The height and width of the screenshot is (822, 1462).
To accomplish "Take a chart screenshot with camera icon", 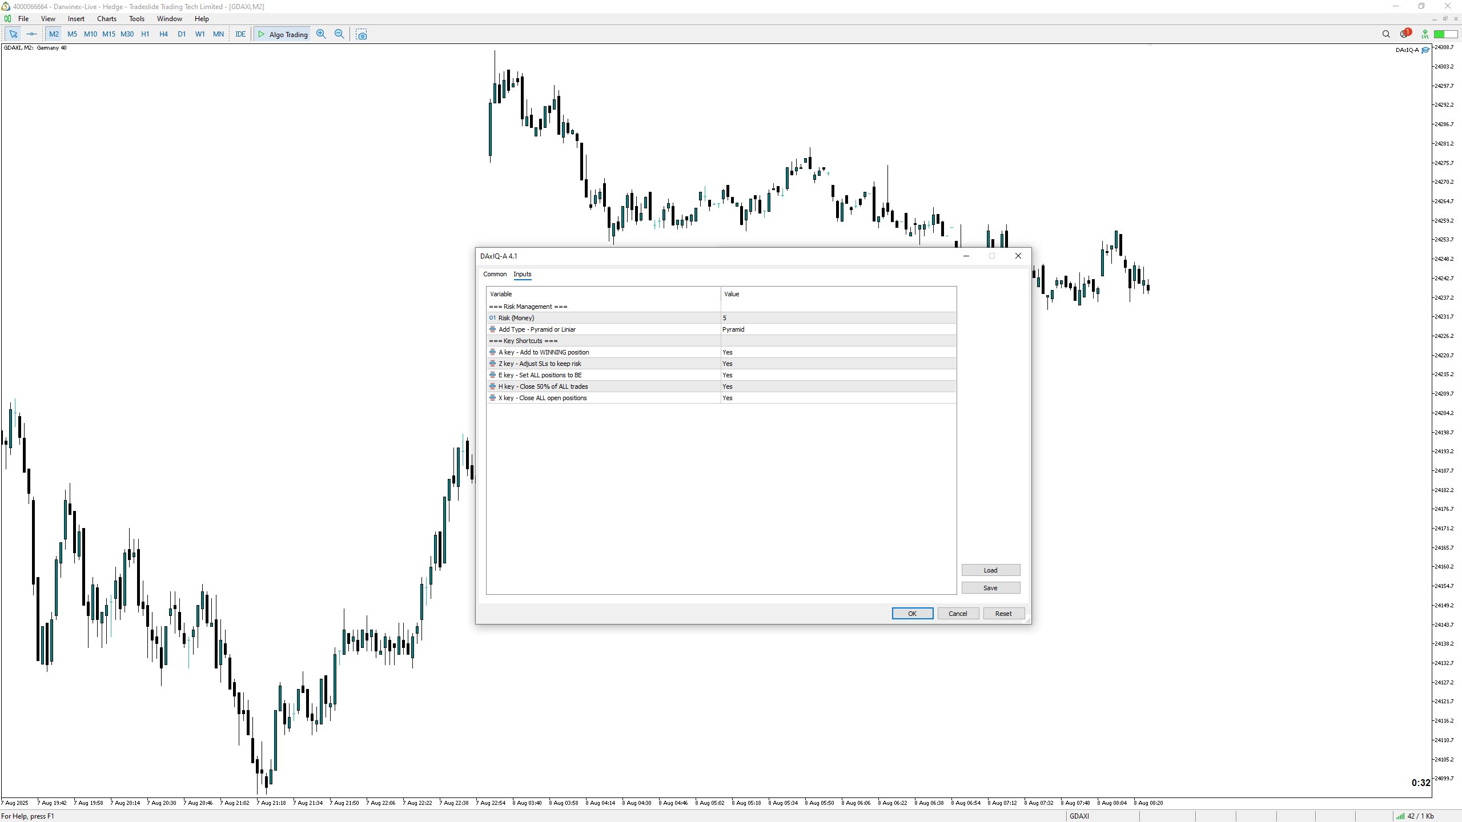I will (x=362, y=34).
